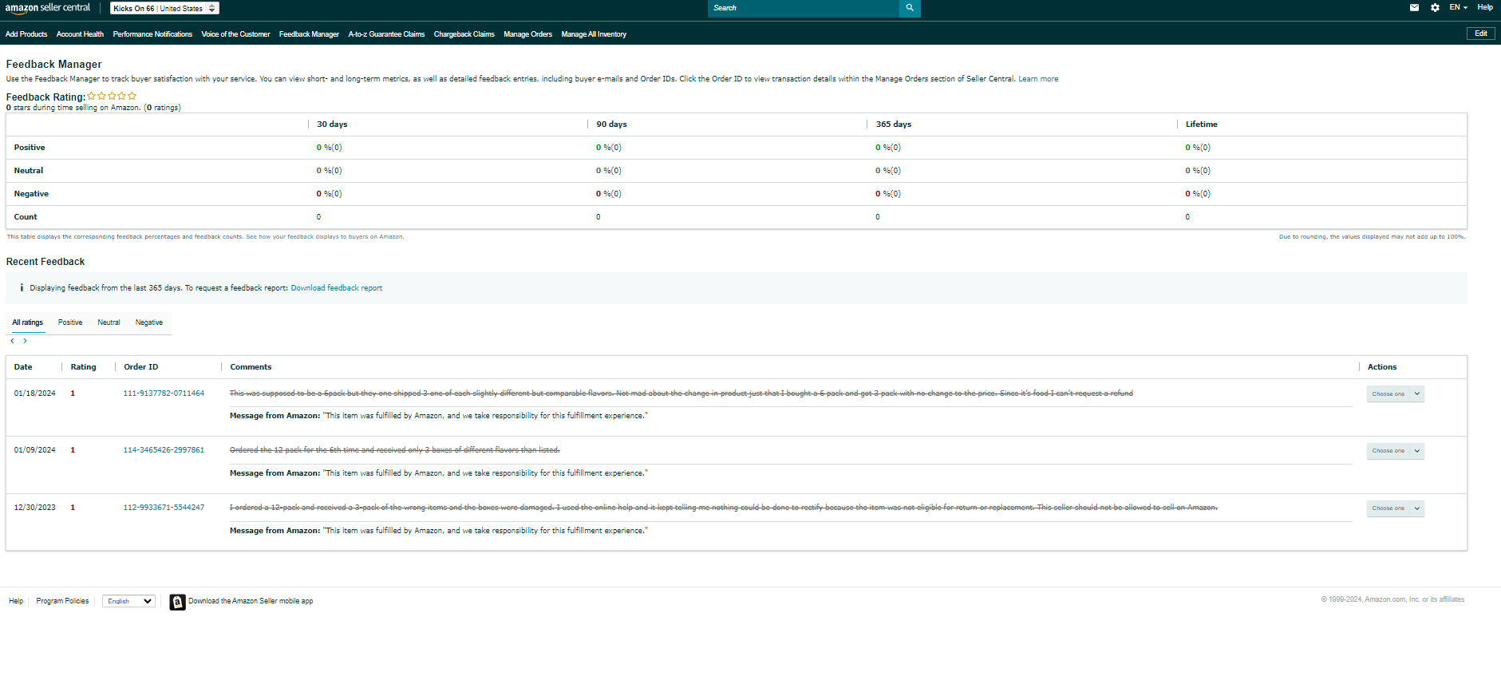
Task: Click the Order ID column header
Action: pyautogui.click(x=141, y=367)
